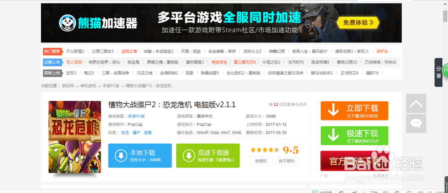This screenshot has width=448, height=193.
Task: Open the 单机游戏 breadcrumb link
Action: pos(88,86)
